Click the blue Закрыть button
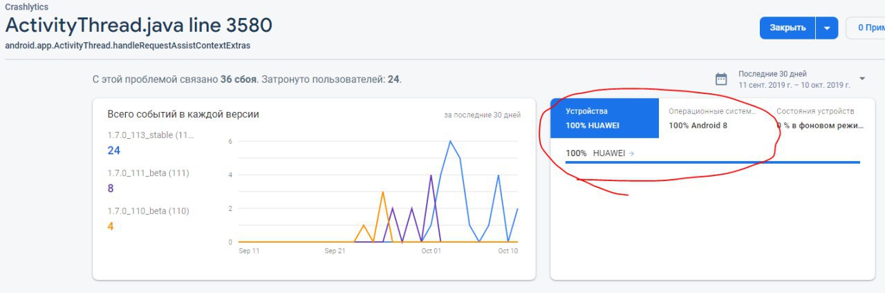Image resolution: width=885 pixels, height=293 pixels. [788, 28]
